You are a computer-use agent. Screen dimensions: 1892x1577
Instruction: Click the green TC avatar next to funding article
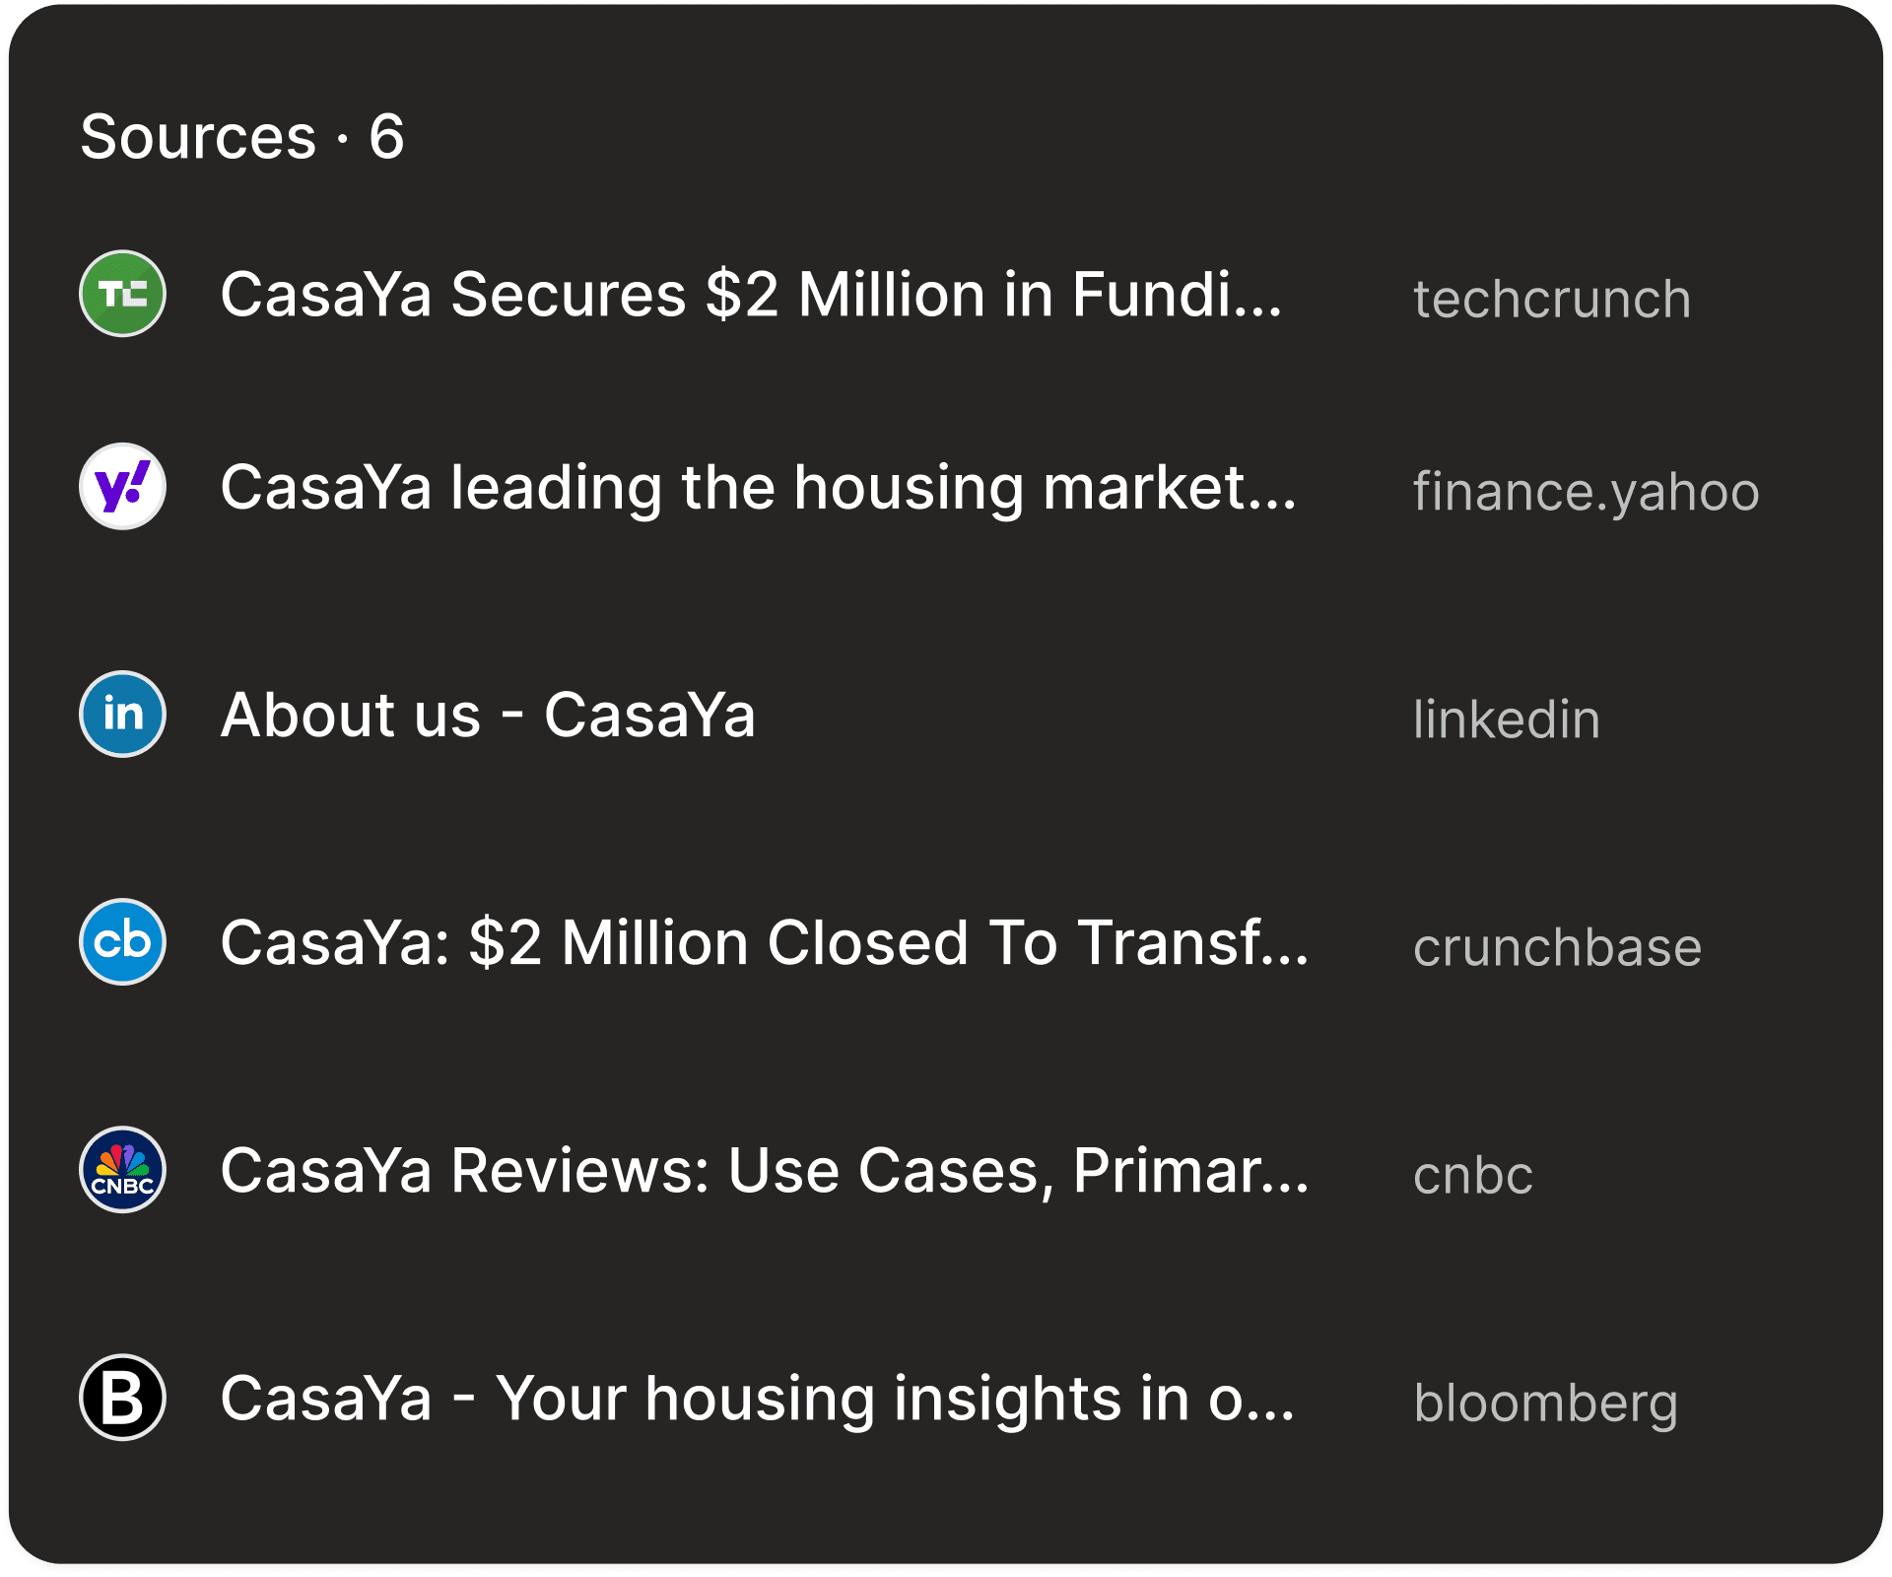click(121, 292)
